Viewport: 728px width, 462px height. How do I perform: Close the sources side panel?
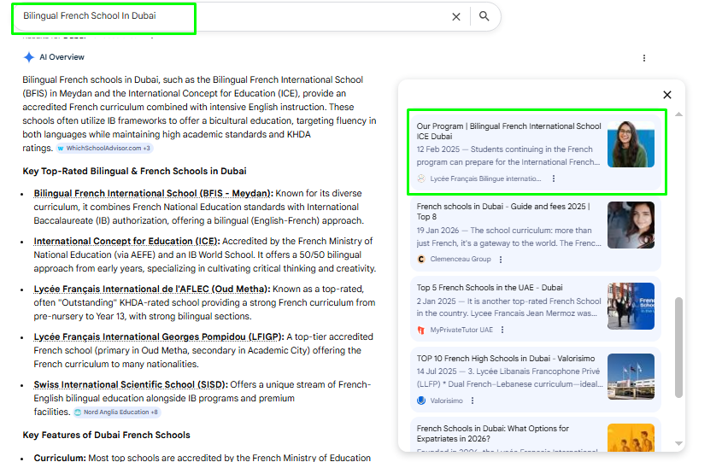[x=667, y=95]
